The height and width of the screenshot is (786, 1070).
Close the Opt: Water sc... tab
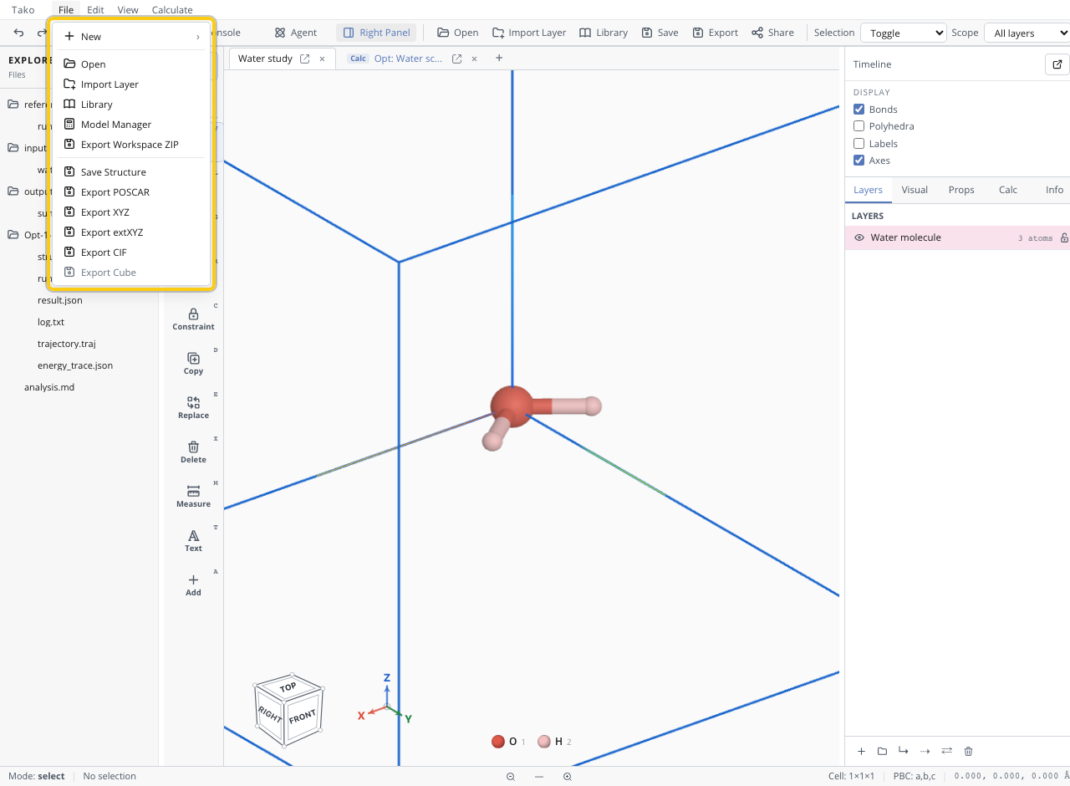pos(474,59)
